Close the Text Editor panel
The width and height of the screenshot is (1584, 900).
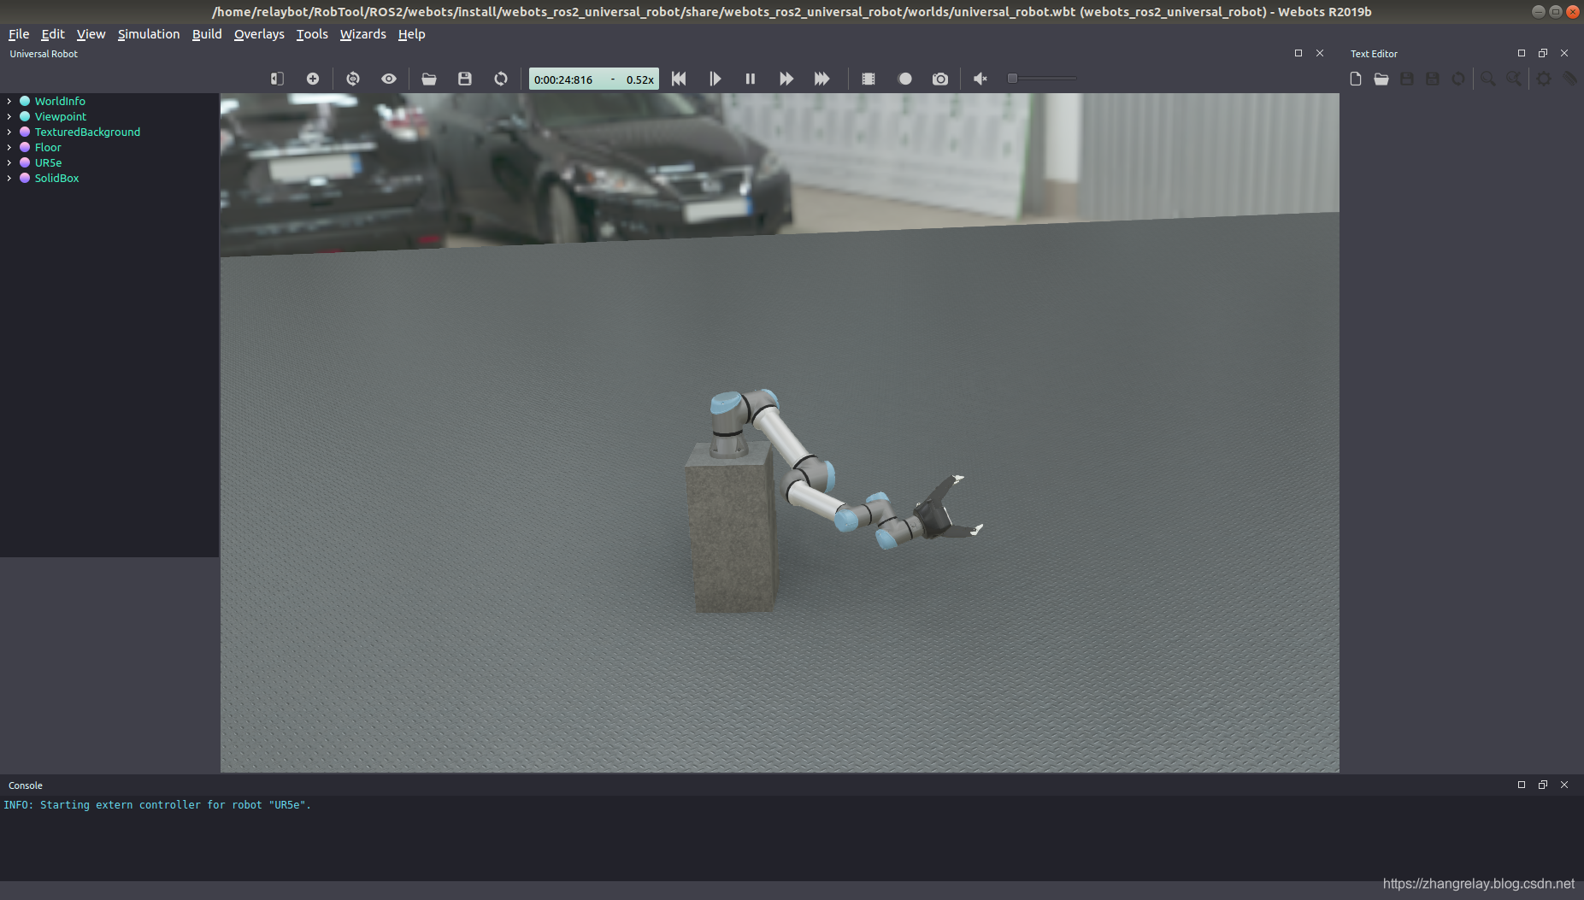click(x=1564, y=53)
